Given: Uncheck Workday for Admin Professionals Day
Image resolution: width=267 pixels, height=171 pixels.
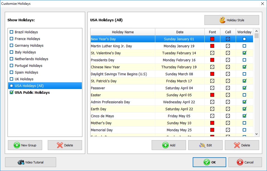Looking at the screenshot, I should [x=244, y=102].
